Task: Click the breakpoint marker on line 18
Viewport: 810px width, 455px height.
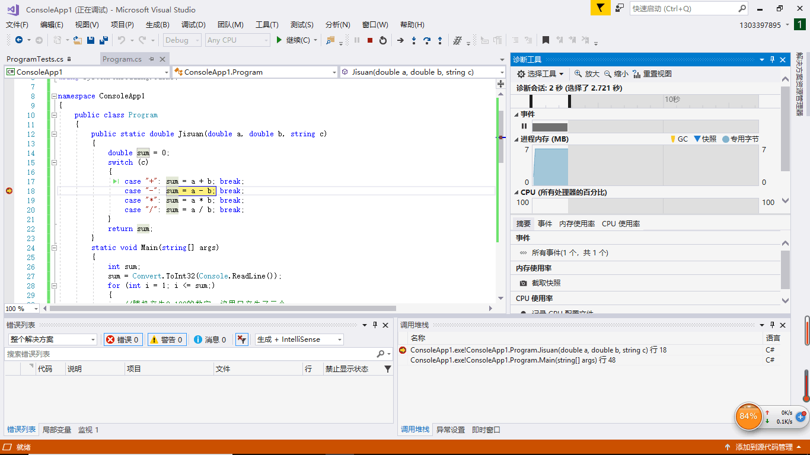Action: (9, 190)
